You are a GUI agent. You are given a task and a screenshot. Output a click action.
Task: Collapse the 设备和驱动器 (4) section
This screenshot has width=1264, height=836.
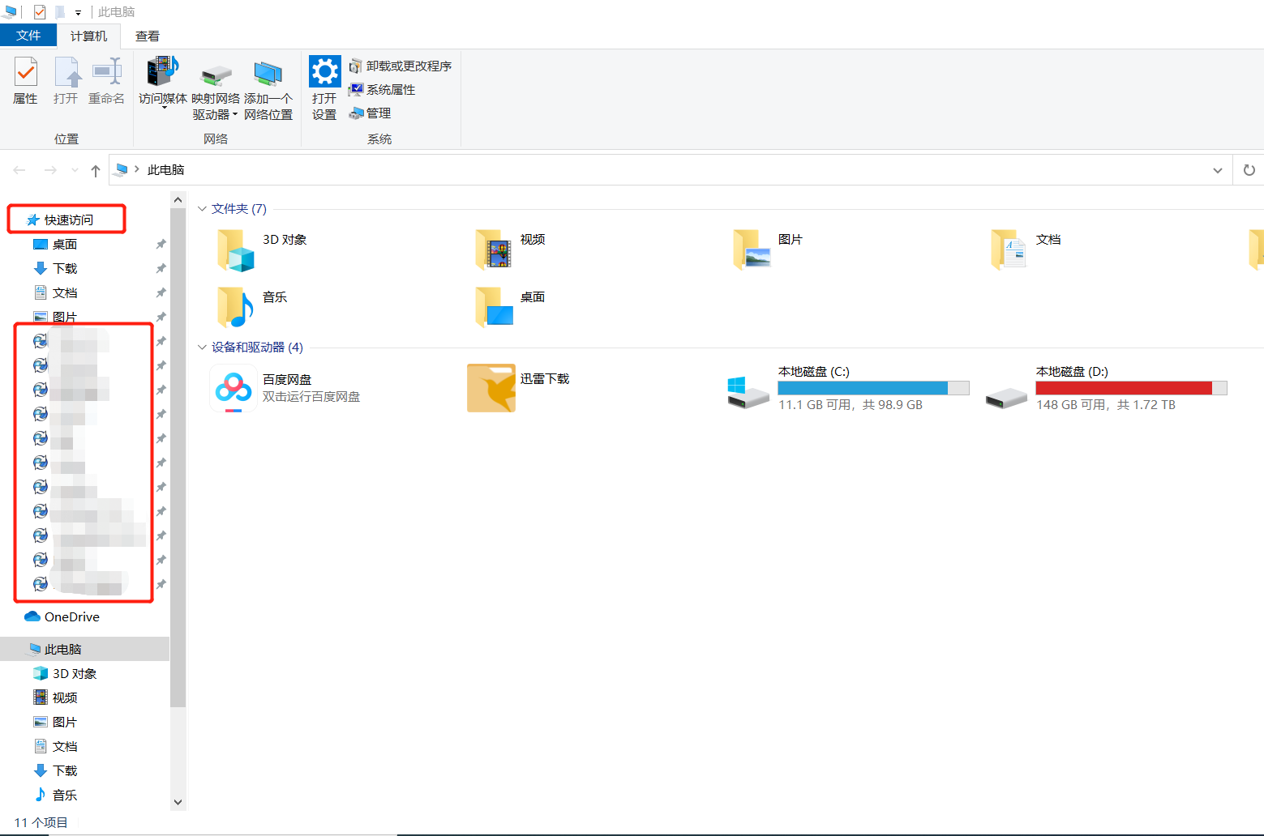[201, 347]
